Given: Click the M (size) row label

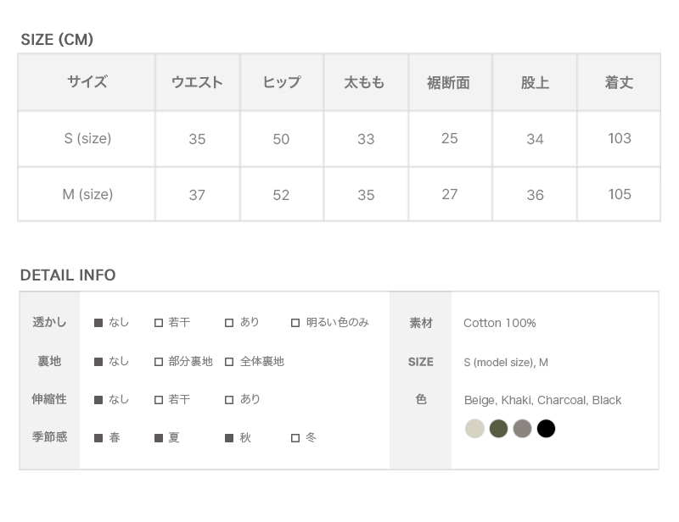Looking at the screenshot, I should [87, 194].
